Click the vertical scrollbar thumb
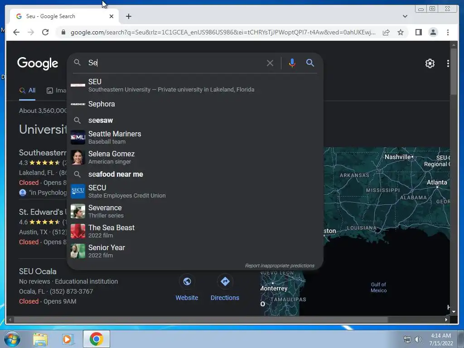This screenshot has height=348, width=464. pos(454,71)
